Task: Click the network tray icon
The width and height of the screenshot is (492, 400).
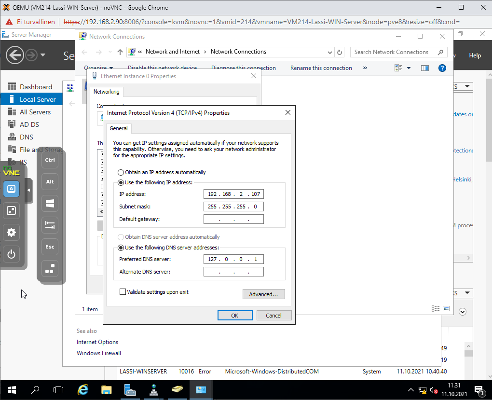Action: pyautogui.click(x=423, y=390)
